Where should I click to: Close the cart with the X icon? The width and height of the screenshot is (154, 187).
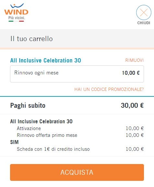coord(144,12)
